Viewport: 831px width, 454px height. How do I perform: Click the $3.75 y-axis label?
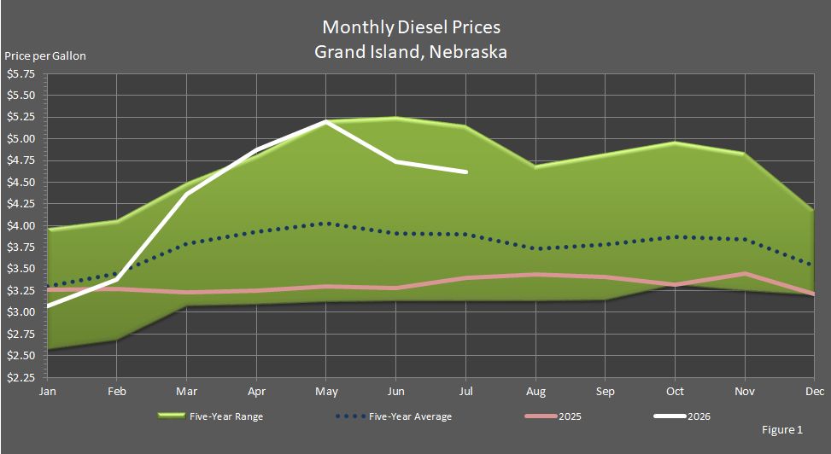[20, 247]
